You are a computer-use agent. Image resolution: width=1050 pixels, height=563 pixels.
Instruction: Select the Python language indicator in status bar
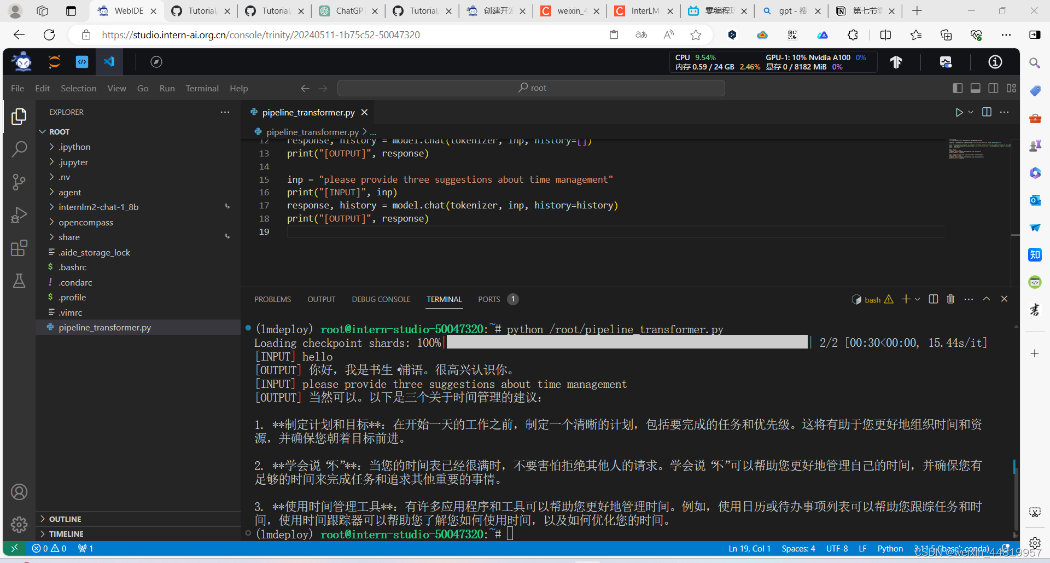click(890, 548)
